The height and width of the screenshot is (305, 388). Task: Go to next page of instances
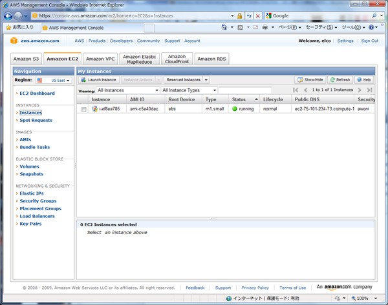click(x=360, y=90)
